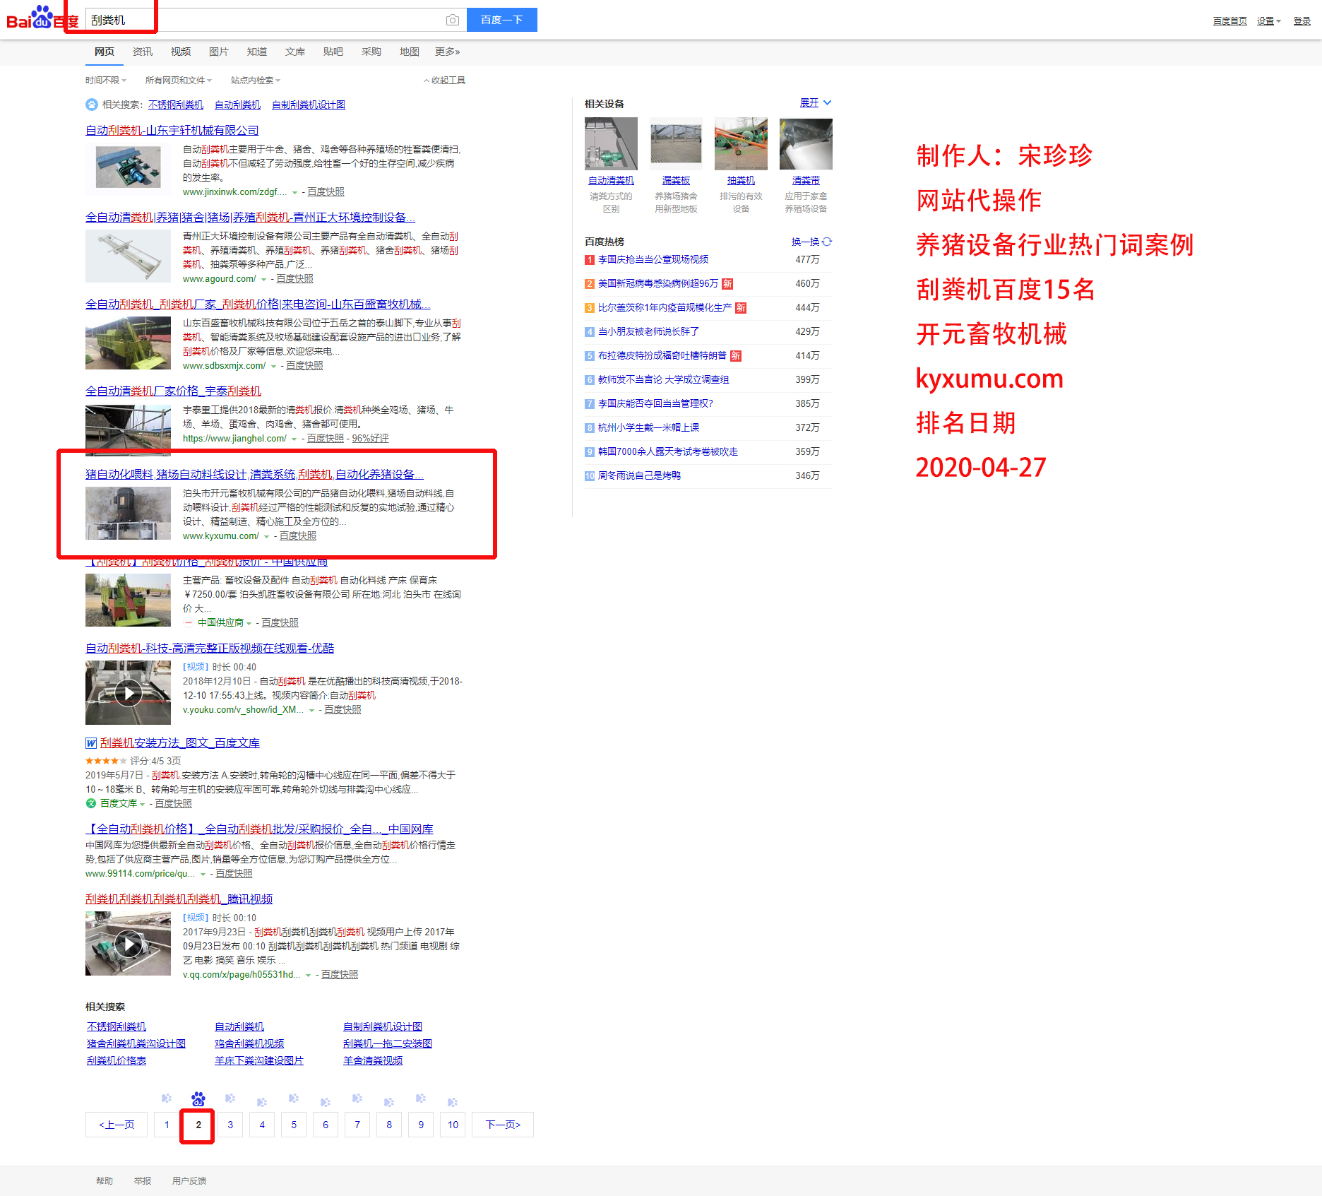
Task: Open the 资讯 tab
Action: 143,52
